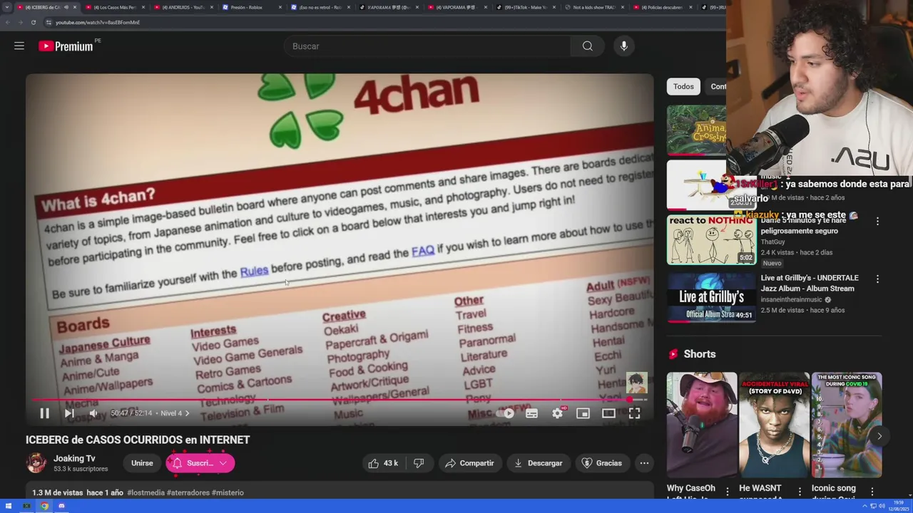This screenshot has width=913, height=513.
Task: Open the Why CaseOh short
Action: pos(702,425)
